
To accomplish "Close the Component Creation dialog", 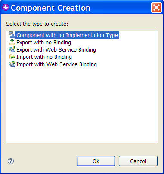I will coord(156,8).
